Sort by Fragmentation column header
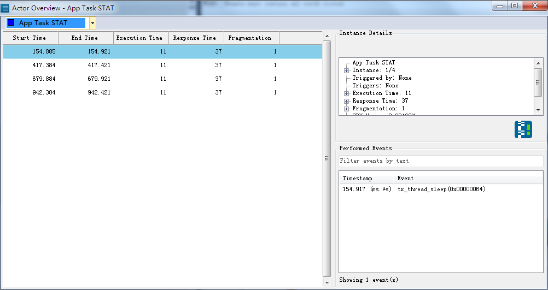The image size is (548, 290). (x=251, y=38)
